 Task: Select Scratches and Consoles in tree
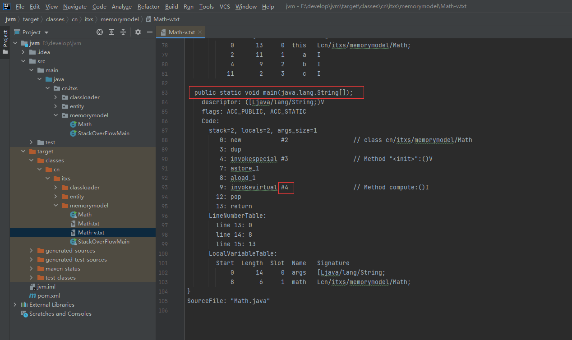coord(60,314)
